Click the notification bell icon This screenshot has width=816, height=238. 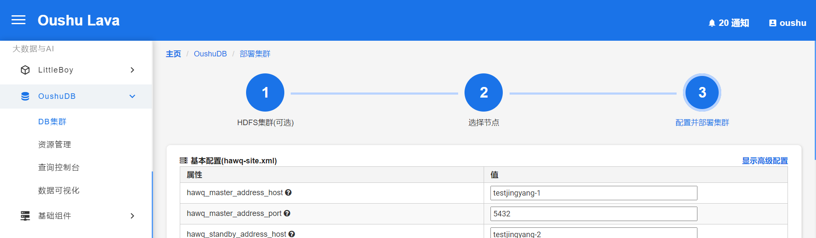(x=712, y=23)
